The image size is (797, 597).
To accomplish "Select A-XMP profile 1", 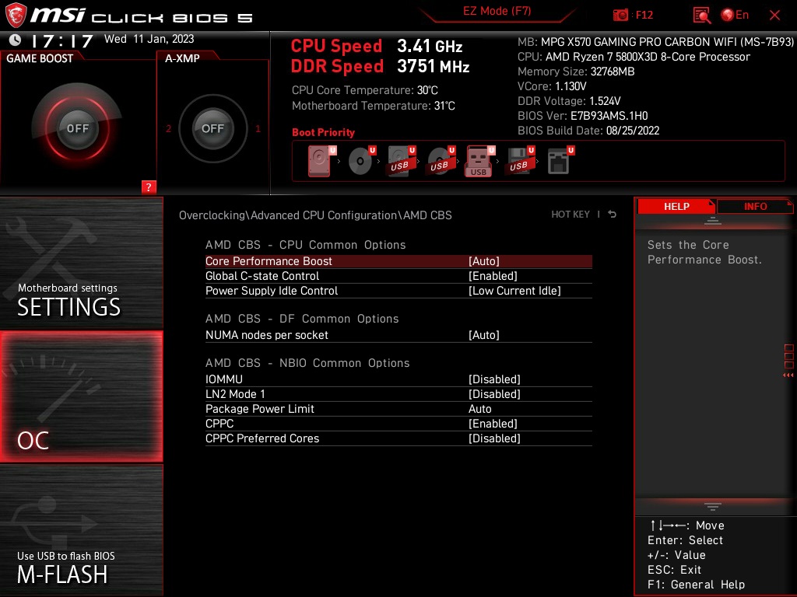I will point(258,128).
